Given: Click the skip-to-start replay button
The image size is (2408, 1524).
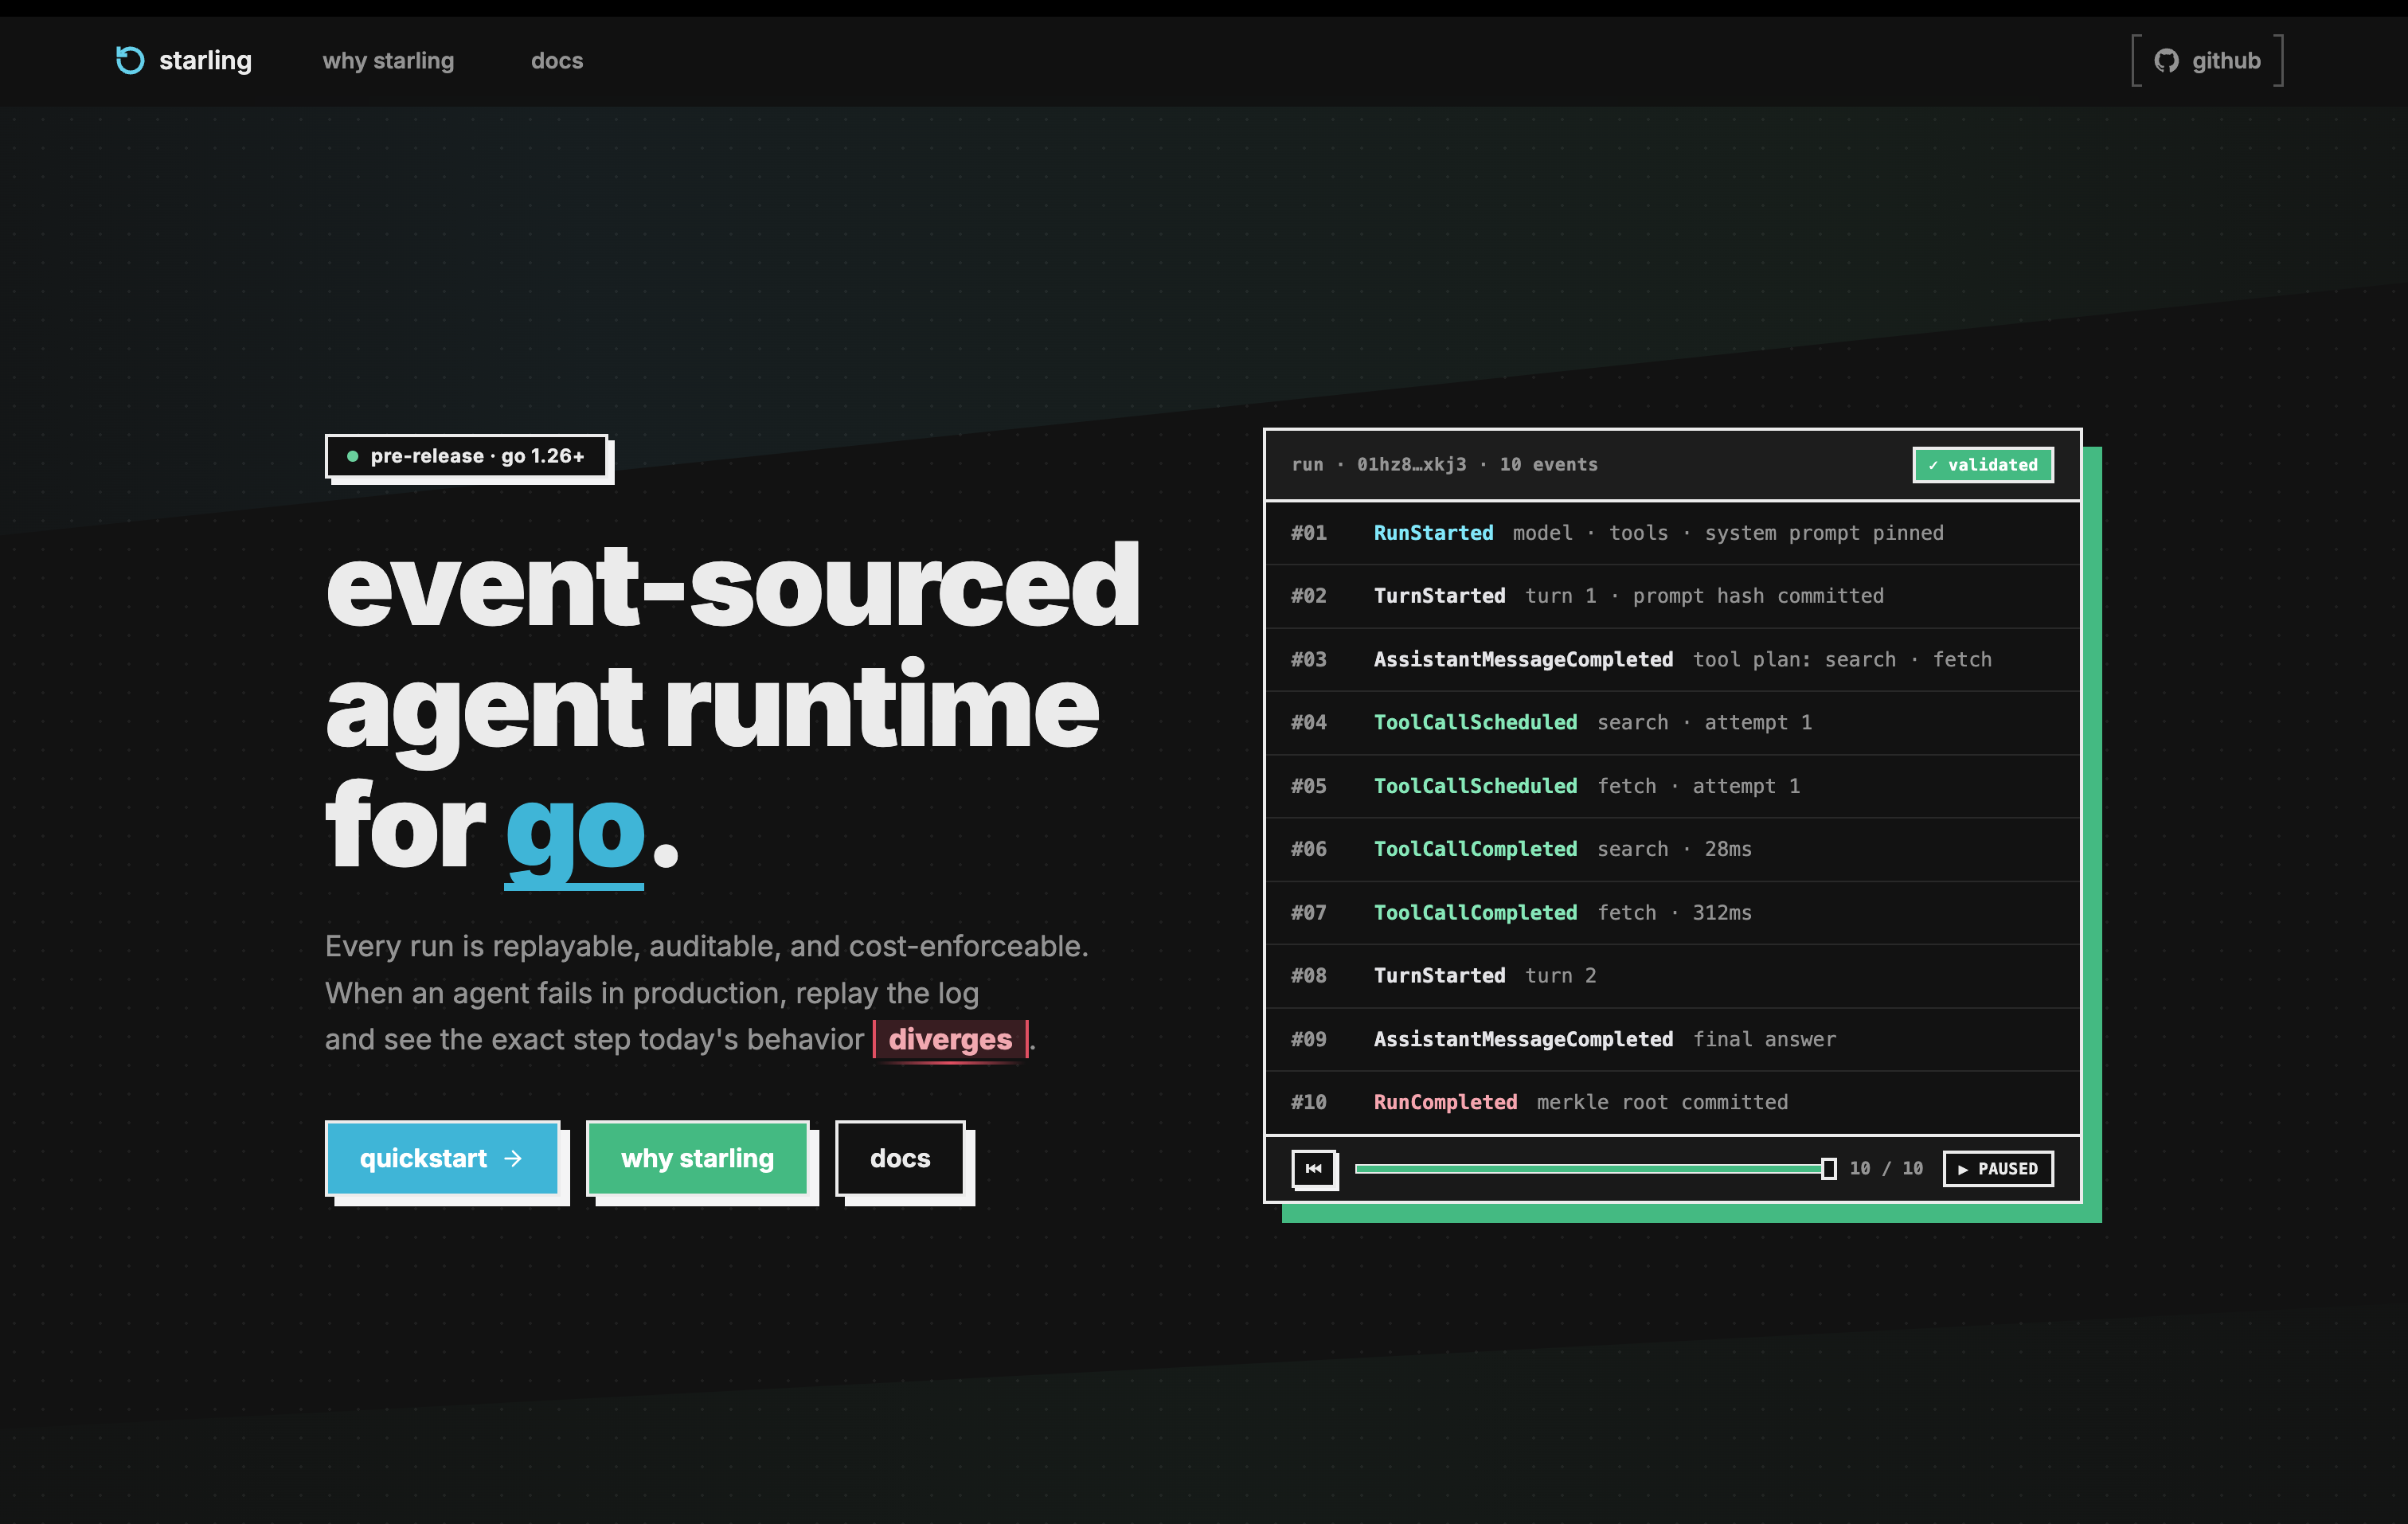Looking at the screenshot, I should pyautogui.click(x=1313, y=1168).
